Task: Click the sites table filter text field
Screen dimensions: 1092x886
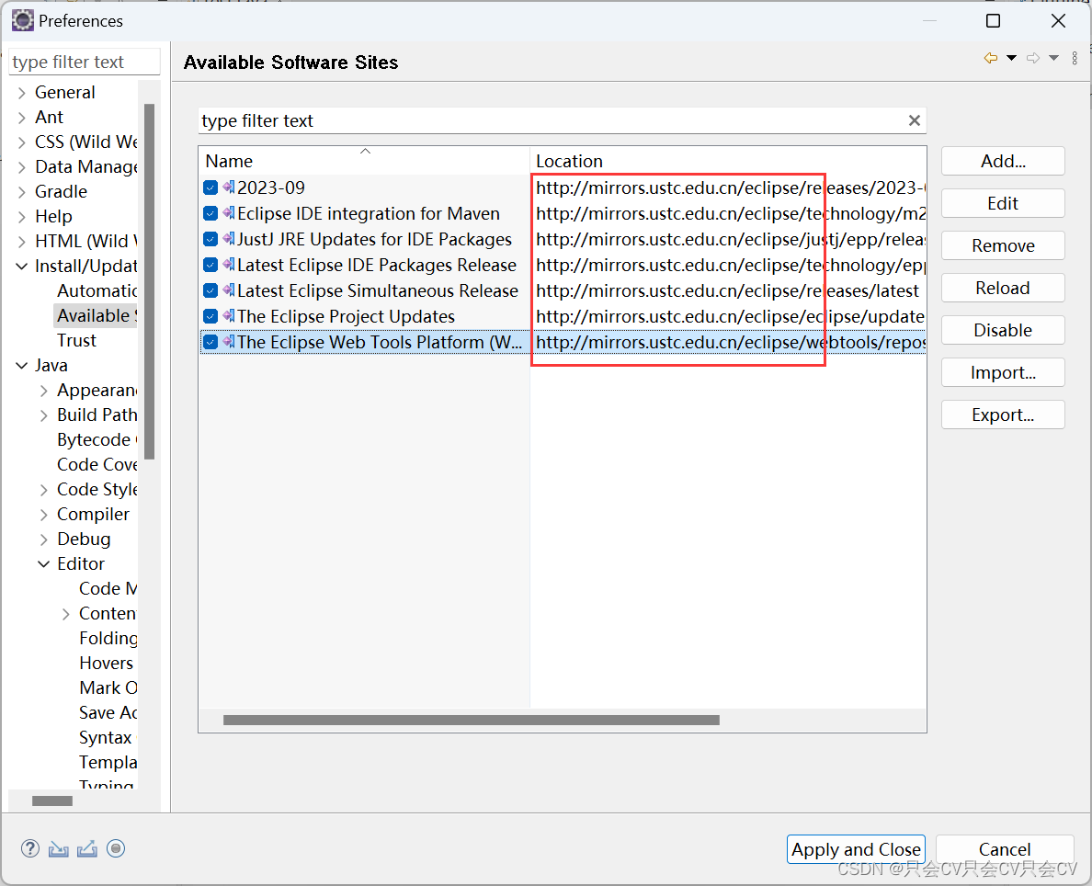Action: [x=552, y=120]
